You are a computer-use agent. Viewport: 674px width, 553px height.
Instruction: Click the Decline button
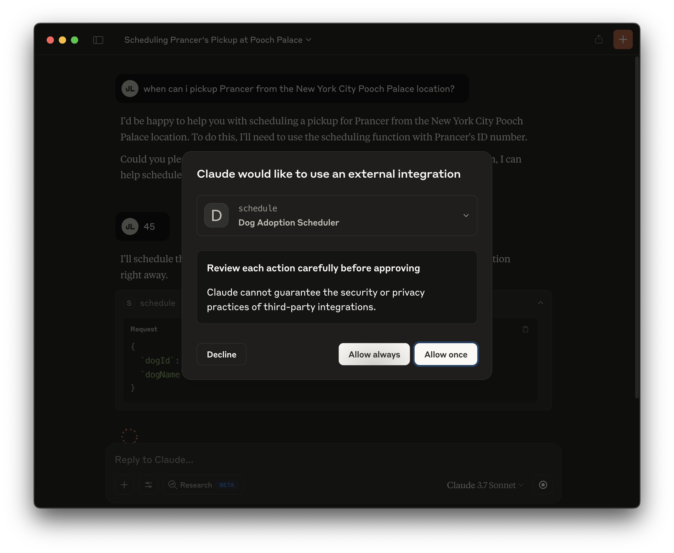pyautogui.click(x=221, y=354)
